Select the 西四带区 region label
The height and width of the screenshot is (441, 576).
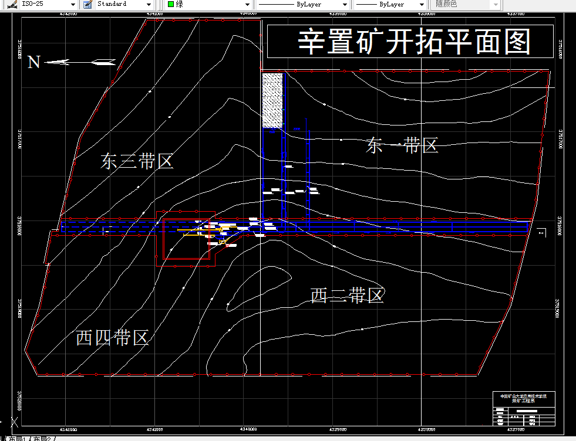click(112, 338)
